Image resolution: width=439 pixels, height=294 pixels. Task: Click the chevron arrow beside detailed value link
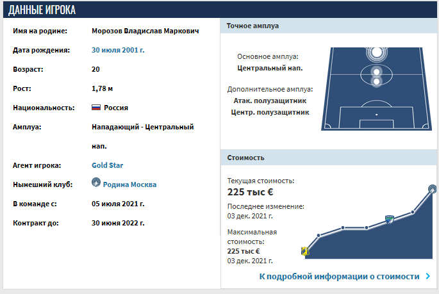(427, 277)
